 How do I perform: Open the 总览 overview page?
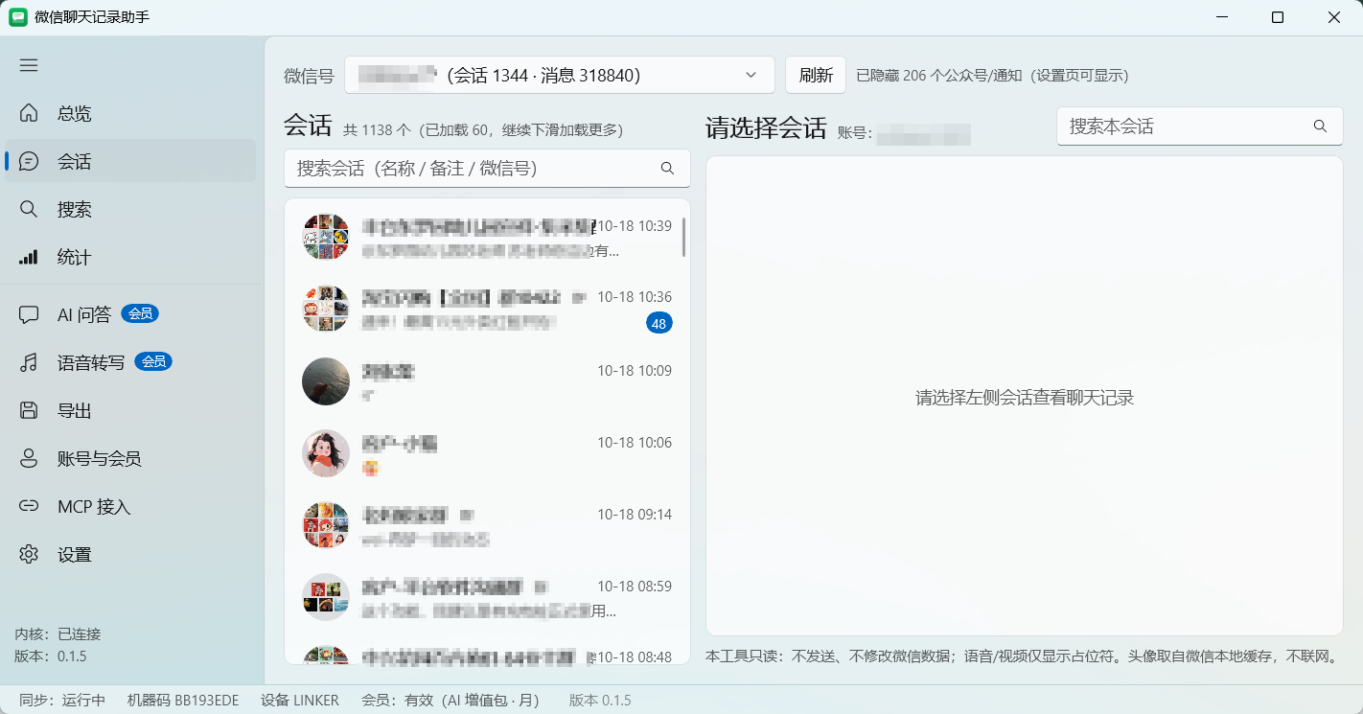click(130, 113)
